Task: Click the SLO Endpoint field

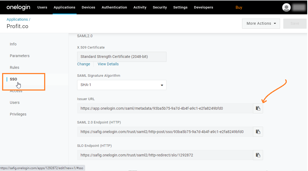Action: (x=165, y=155)
